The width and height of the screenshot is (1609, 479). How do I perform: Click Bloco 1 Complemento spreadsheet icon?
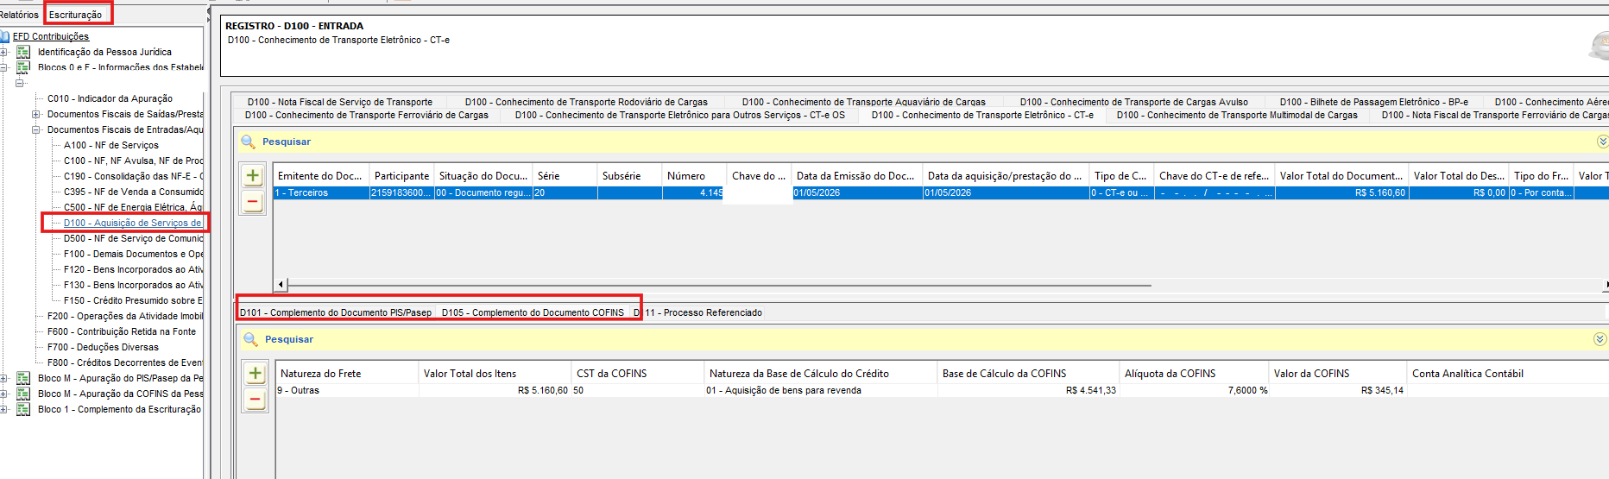23,409
